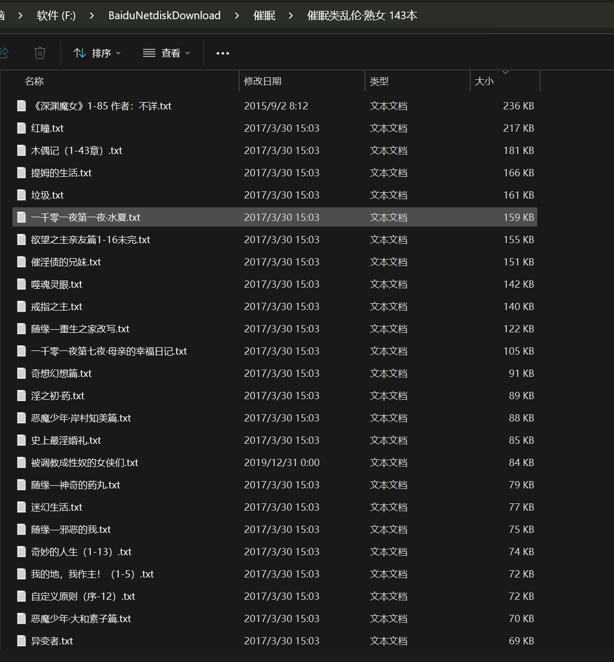Screen dimensions: 614x662
Task: Select the 提姆的生活.txt file
Action: [61, 173]
